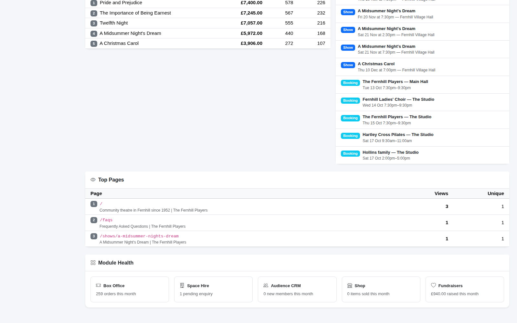Image resolution: width=517 pixels, height=323 pixels.
Task: Open Hollins family Studio booking
Action: (422, 155)
